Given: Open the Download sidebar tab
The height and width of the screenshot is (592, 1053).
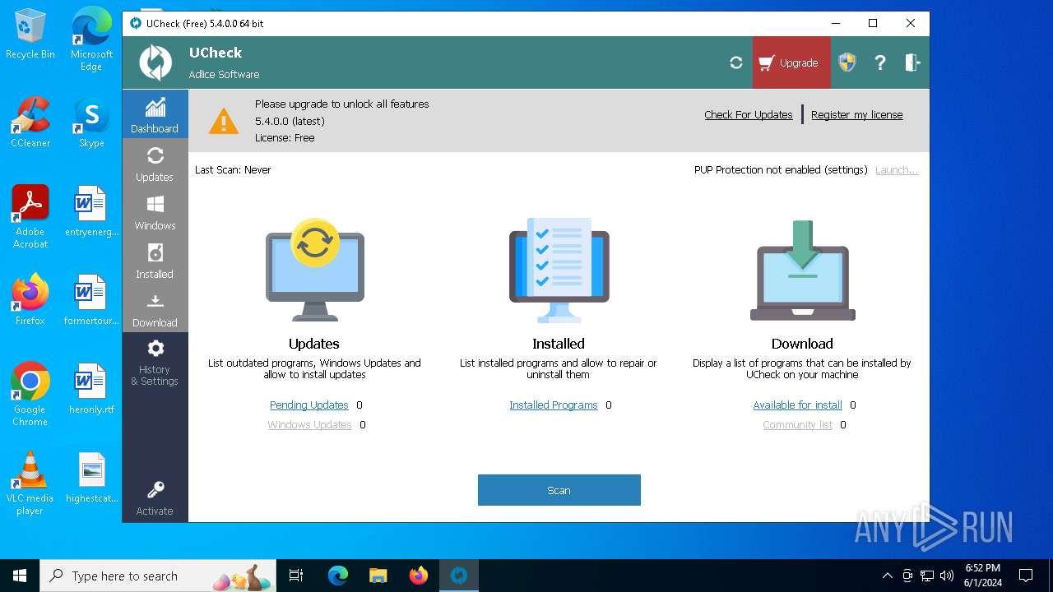Looking at the screenshot, I should coord(155,308).
